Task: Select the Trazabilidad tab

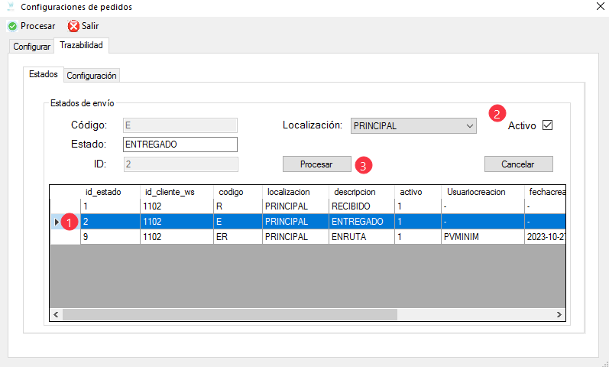Action: click(x=81, y=45)
